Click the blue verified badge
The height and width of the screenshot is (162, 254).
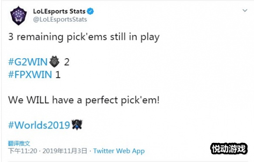pyautogui.click(x=90, y=11)
